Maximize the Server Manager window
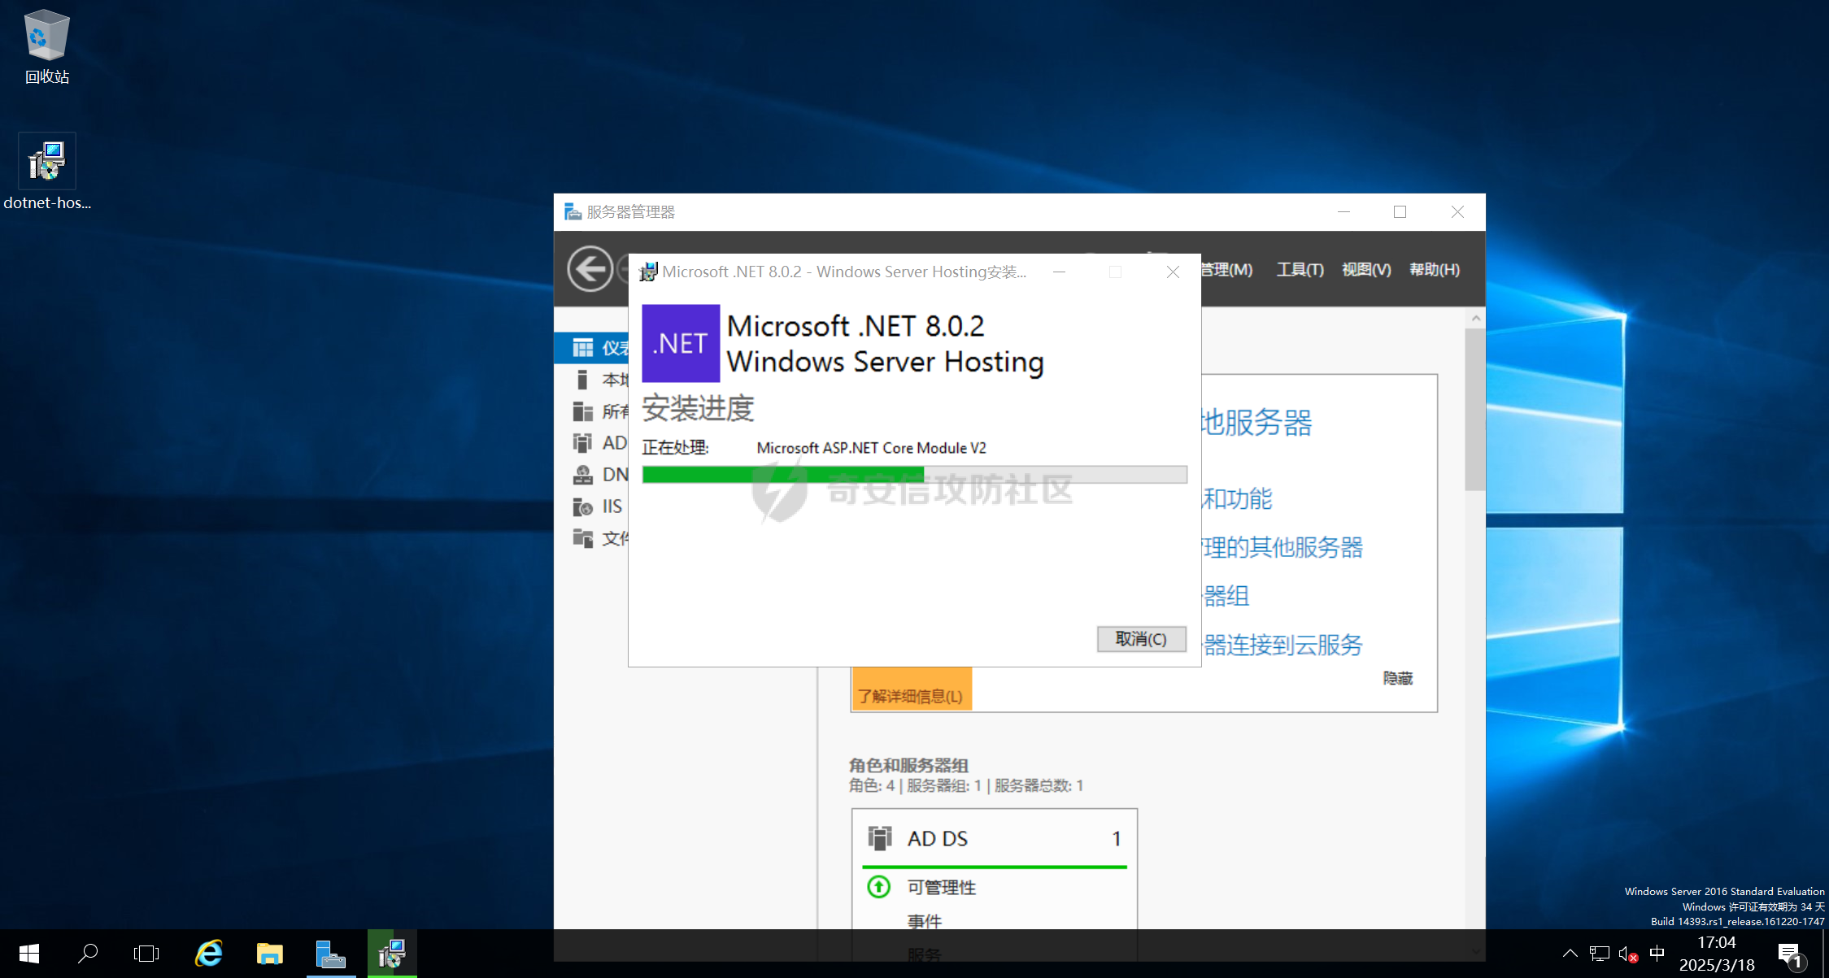Image resolution: width=1829 pixels, height=978 pixels. (1400, 211)
